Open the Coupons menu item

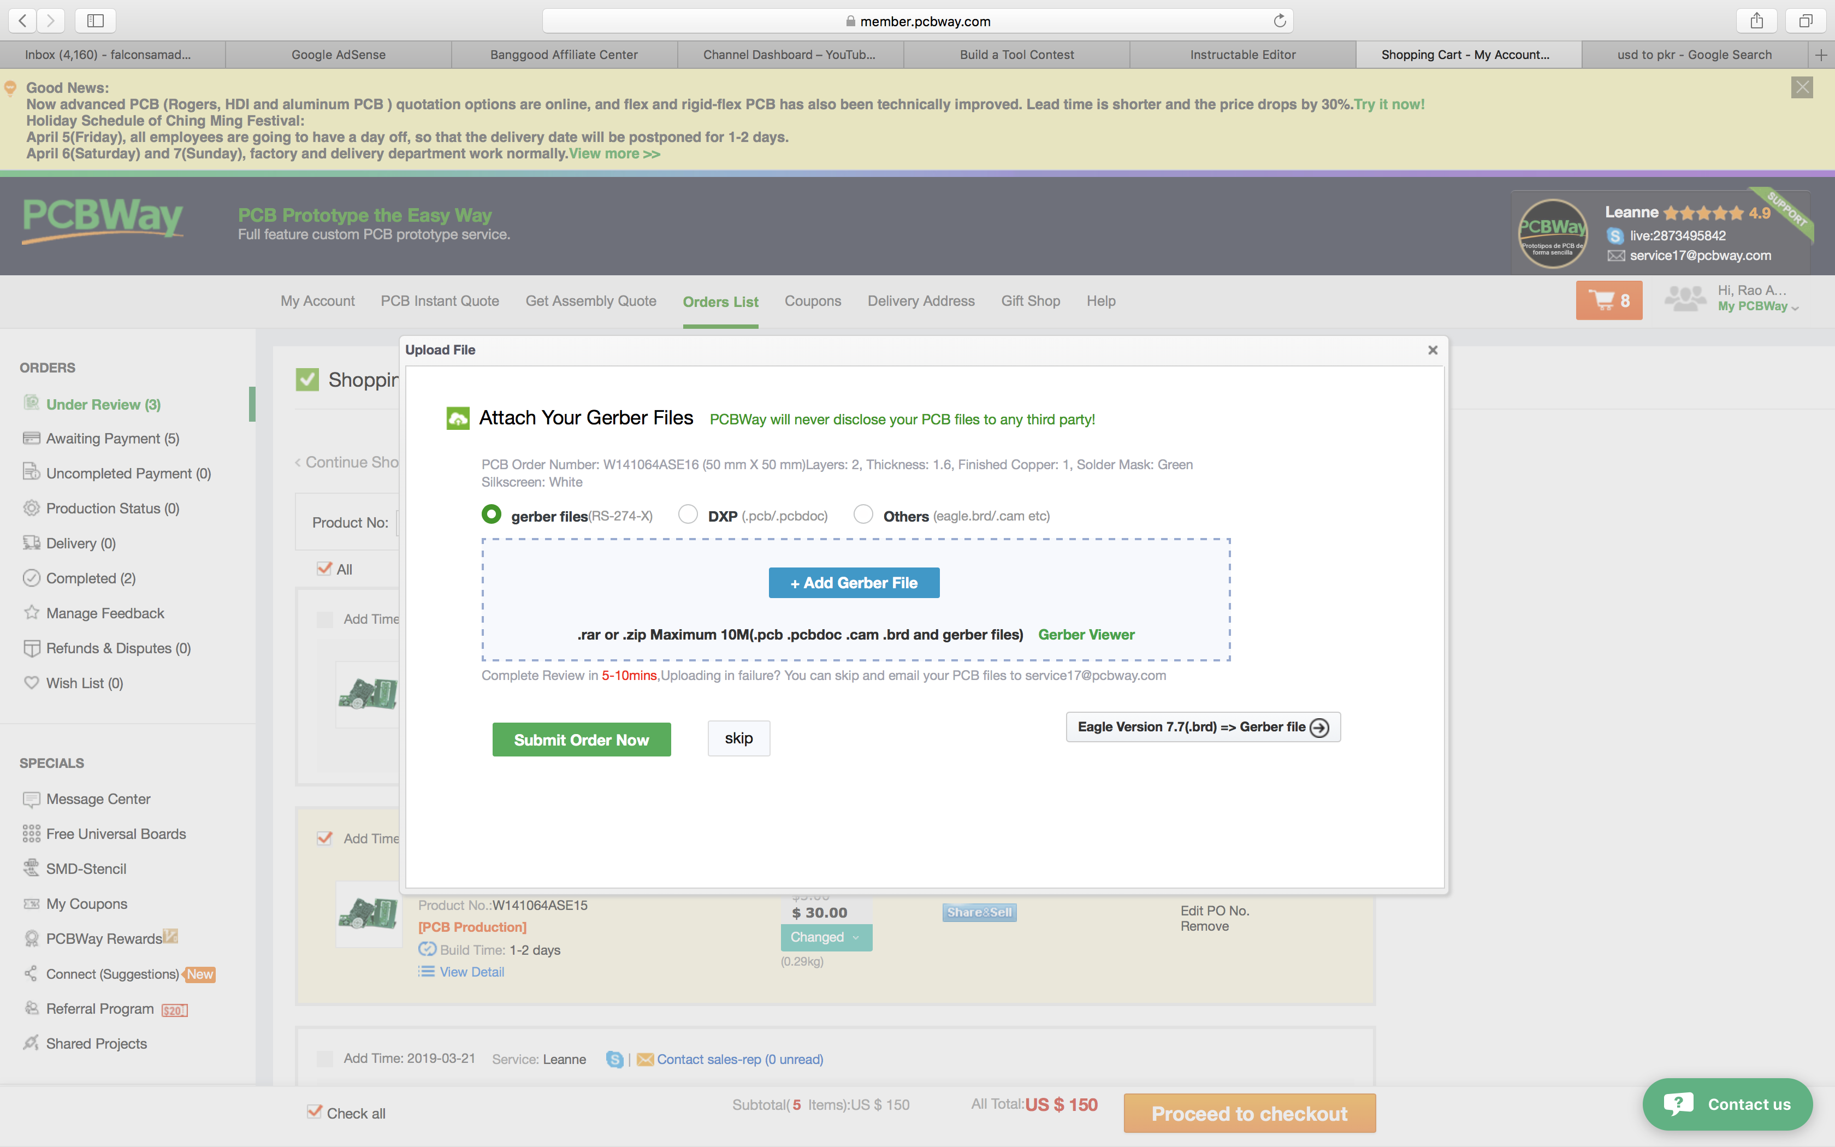click(x=813, y=301)
